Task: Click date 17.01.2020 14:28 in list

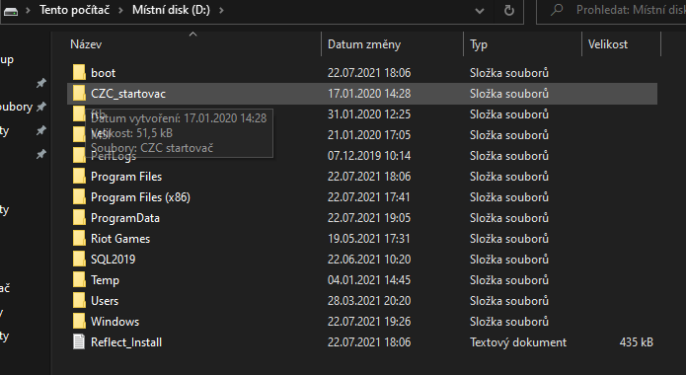Action: click(369, 93)
